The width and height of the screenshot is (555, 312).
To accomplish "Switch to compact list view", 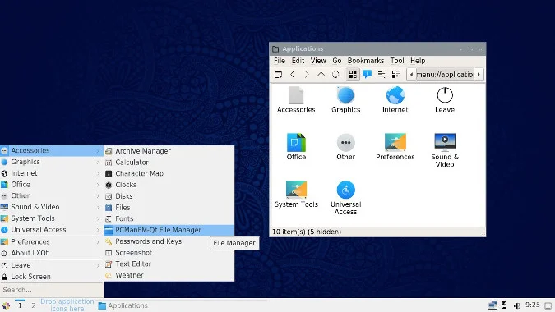I will pyautogui.click(x=382, y=74).
